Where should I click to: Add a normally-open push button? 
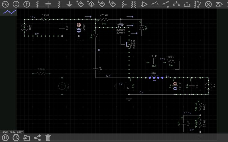176,4
